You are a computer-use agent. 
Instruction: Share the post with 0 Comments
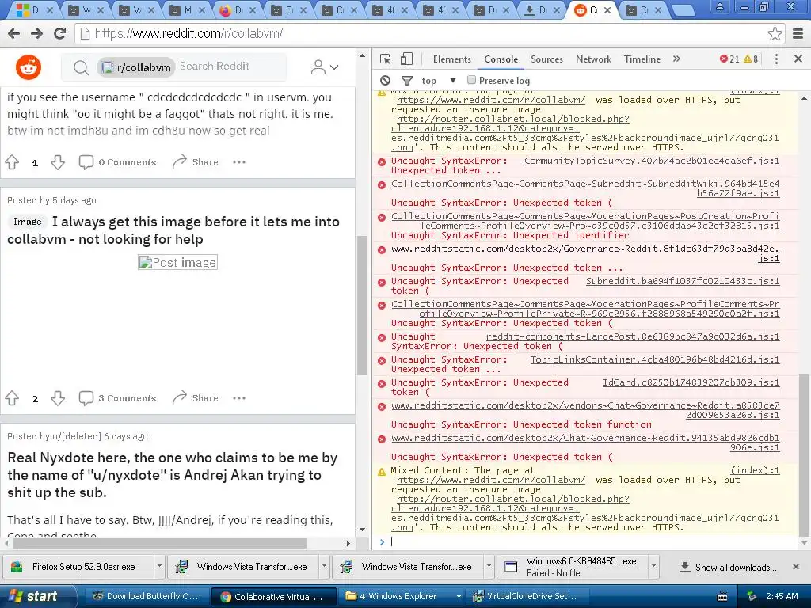pyautogui.click(x=196, y=162)
